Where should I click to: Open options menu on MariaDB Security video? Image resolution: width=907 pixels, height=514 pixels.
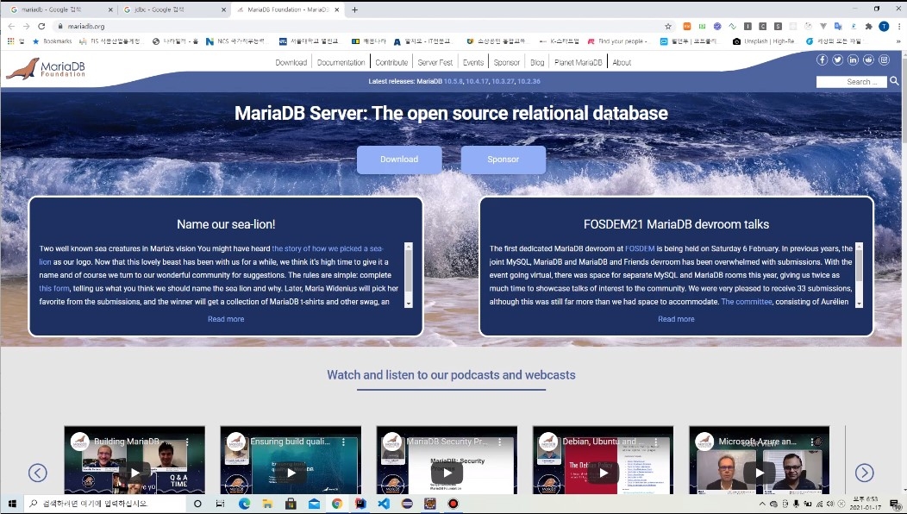point(500,442)
